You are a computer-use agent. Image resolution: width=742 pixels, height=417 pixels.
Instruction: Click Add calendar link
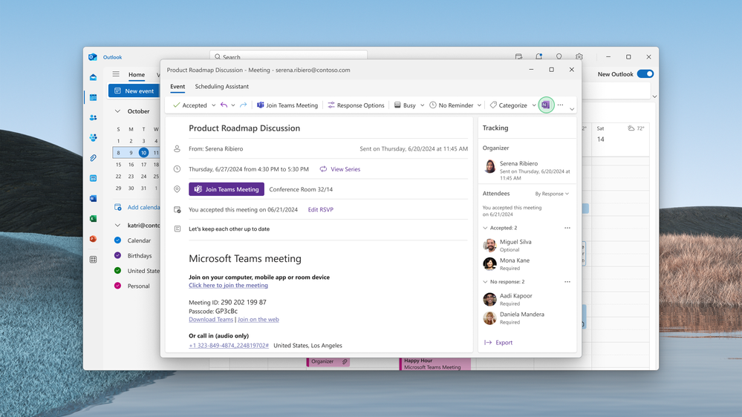(x=137, y=207)
